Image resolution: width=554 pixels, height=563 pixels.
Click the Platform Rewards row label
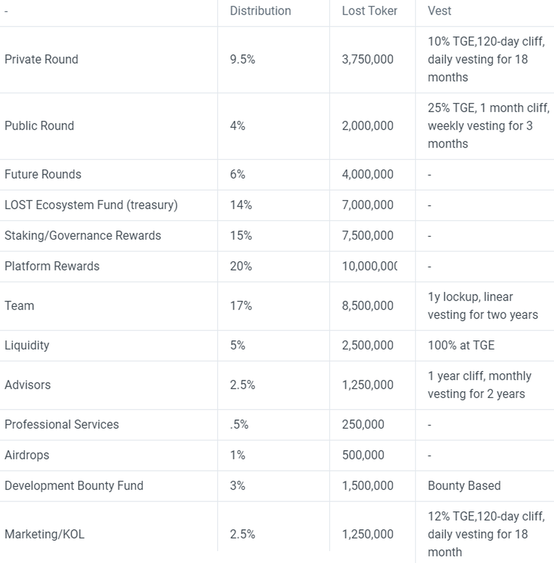point(52,266)
